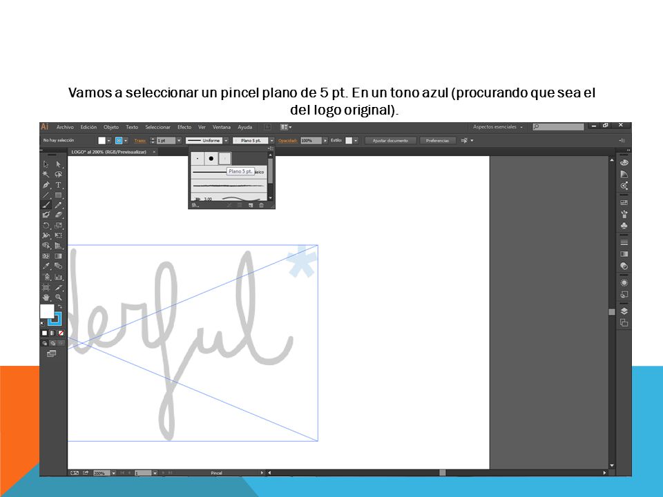Open the Swatches panel grid icon
This screenshot has height=497, width=663.
(x=624, y=203)
